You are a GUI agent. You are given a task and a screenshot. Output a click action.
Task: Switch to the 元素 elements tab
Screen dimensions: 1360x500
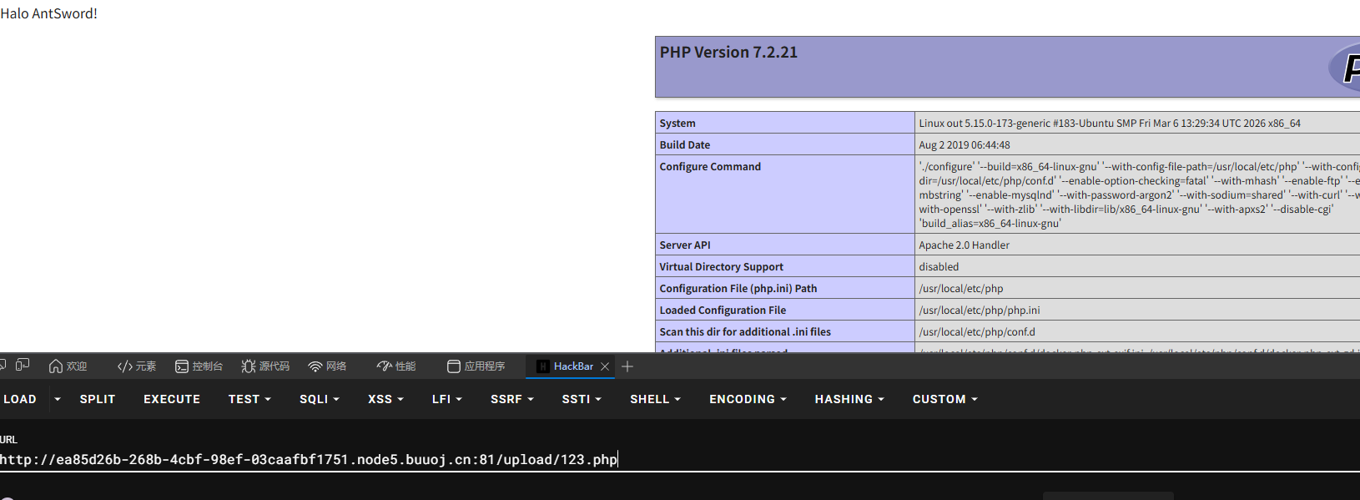(137, 366)
